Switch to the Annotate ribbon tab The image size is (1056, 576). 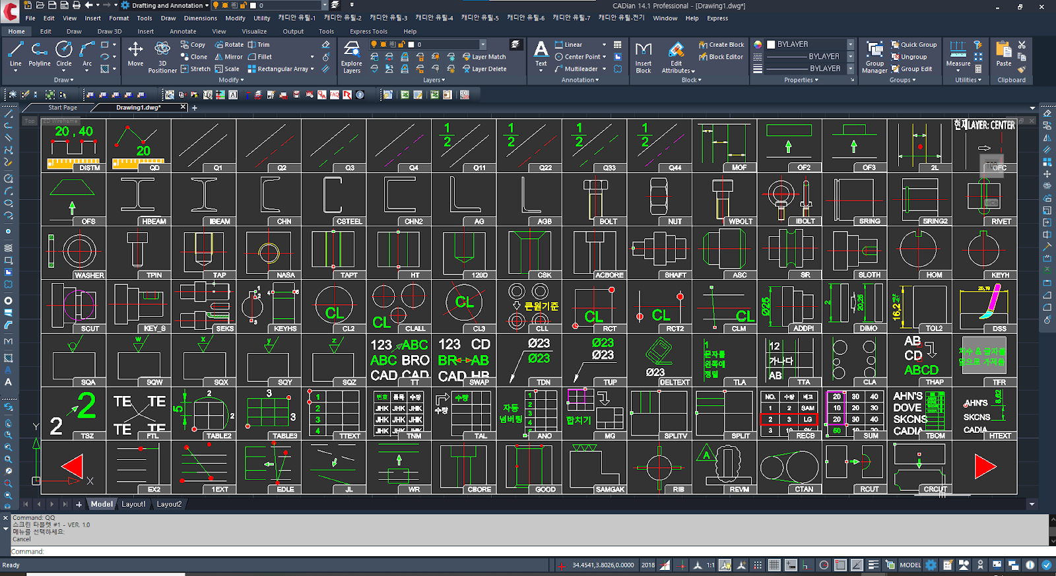183,31
